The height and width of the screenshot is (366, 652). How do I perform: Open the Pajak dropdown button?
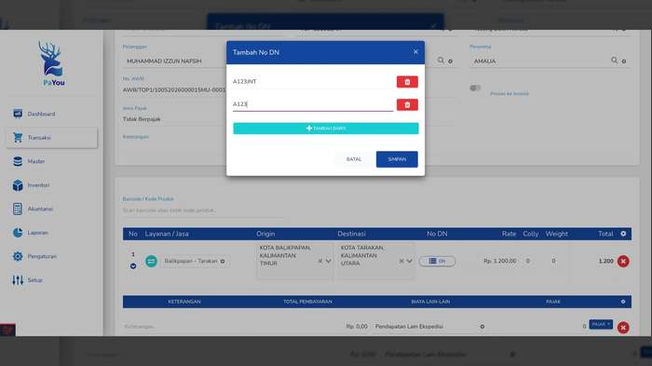click(601, 324)
